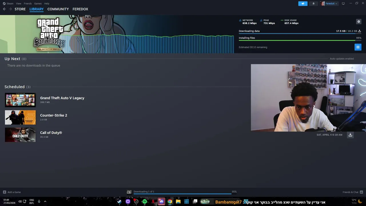Switch to Big Picture mode icon

coord(343,3)
